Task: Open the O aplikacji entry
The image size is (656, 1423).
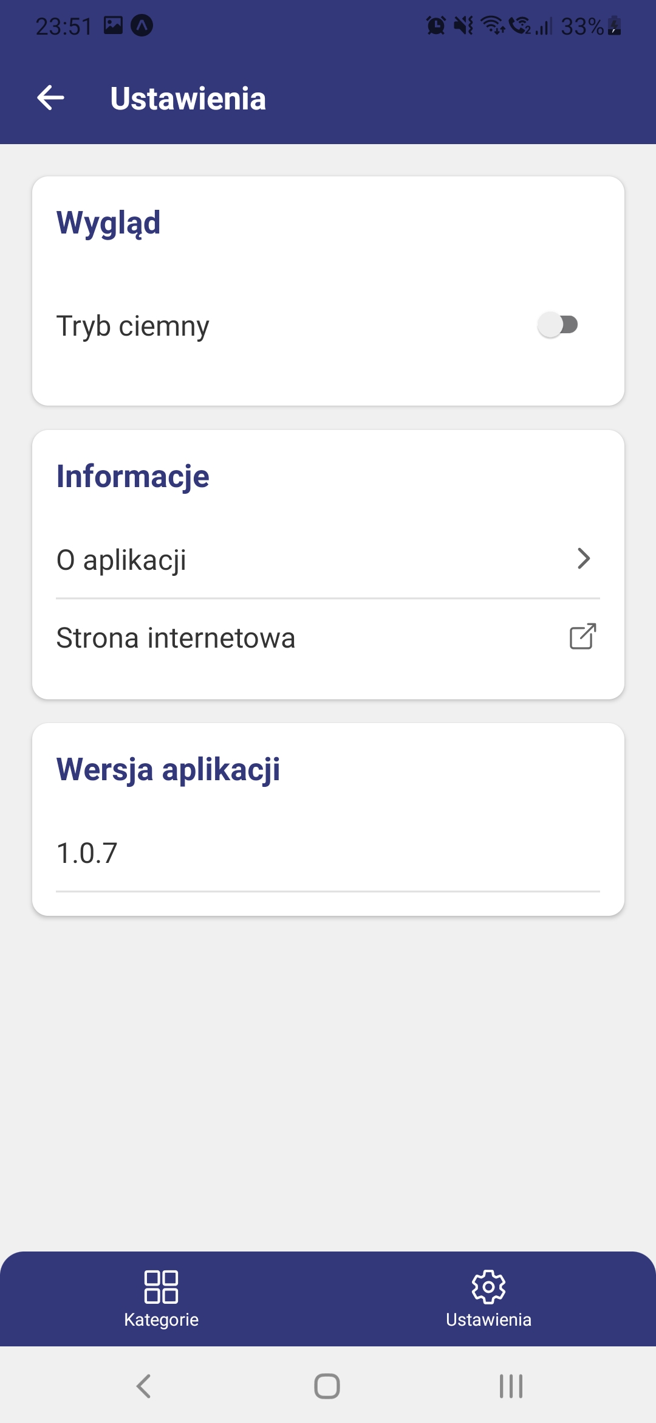Action: [x=121, y=559]
